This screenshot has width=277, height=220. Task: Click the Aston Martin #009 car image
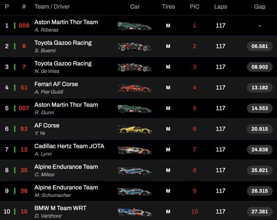click(135, 26)
